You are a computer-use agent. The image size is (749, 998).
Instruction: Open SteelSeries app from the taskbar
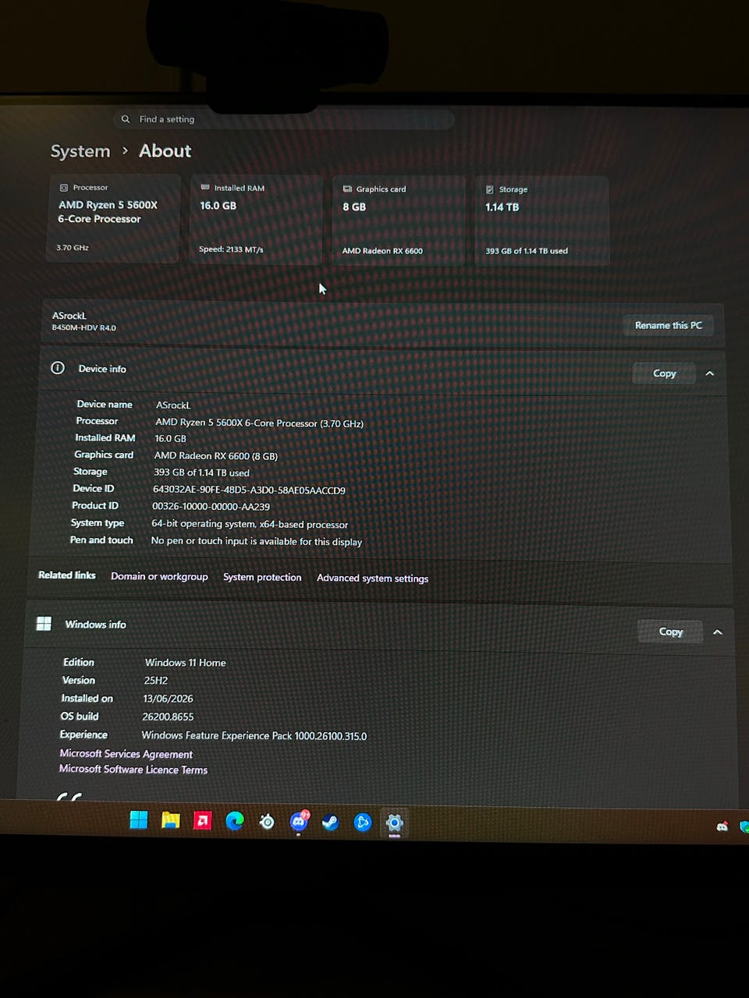[267, 822]
